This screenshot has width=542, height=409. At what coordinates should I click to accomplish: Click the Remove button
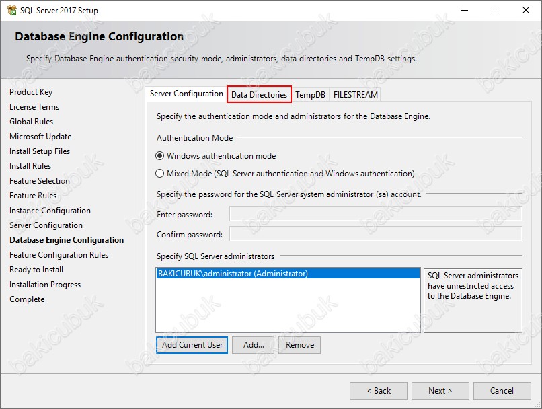click(x=300, y=345)
